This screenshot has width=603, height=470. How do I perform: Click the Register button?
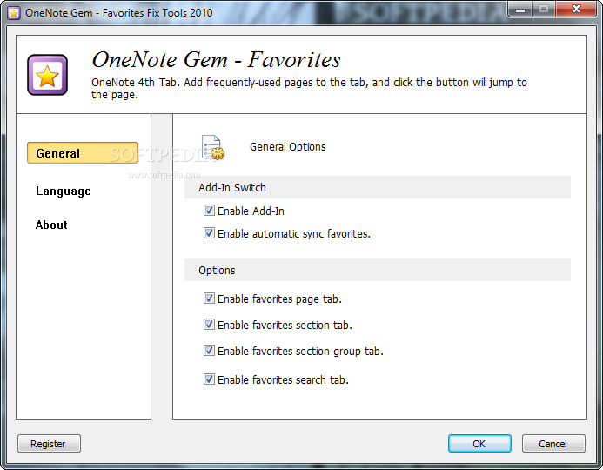pyautogui.click(x=49, y=444)
